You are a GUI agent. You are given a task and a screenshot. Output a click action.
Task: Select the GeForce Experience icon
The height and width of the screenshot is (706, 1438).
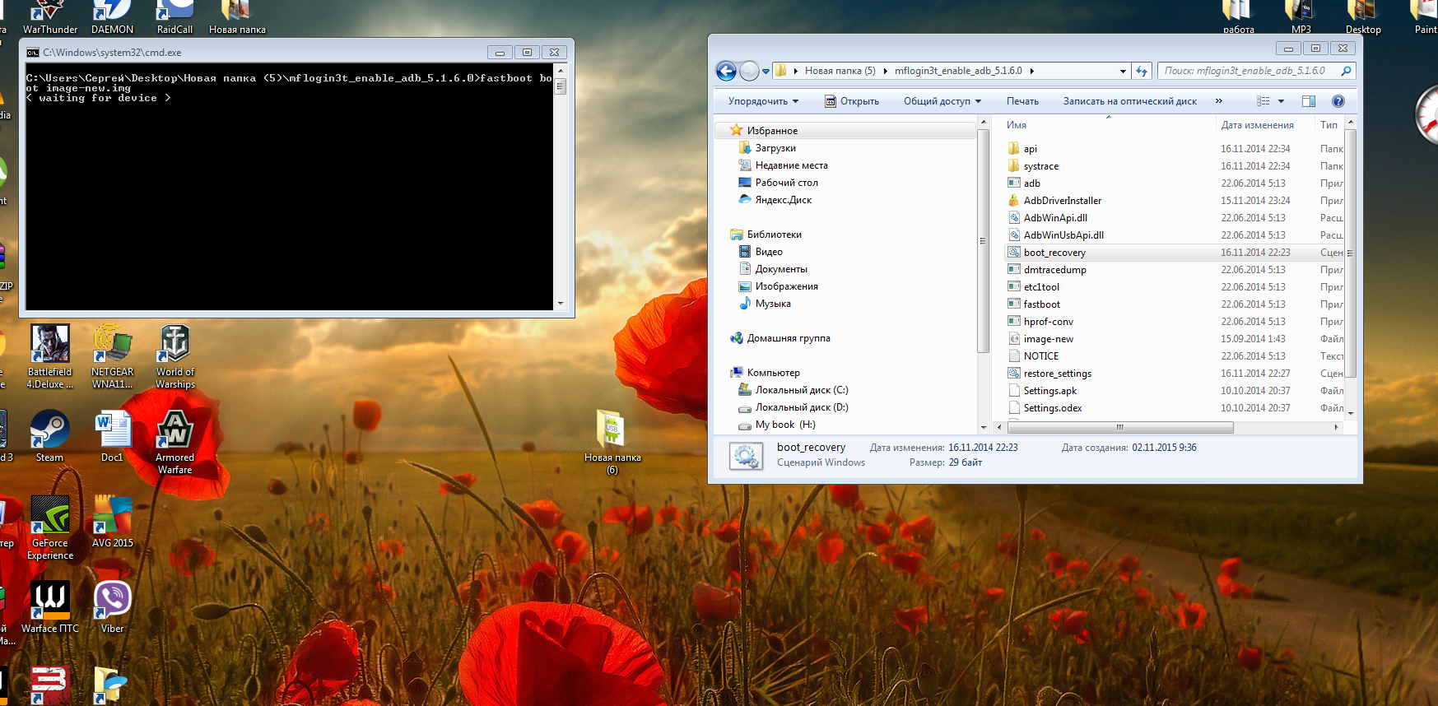tap(50, 527)
